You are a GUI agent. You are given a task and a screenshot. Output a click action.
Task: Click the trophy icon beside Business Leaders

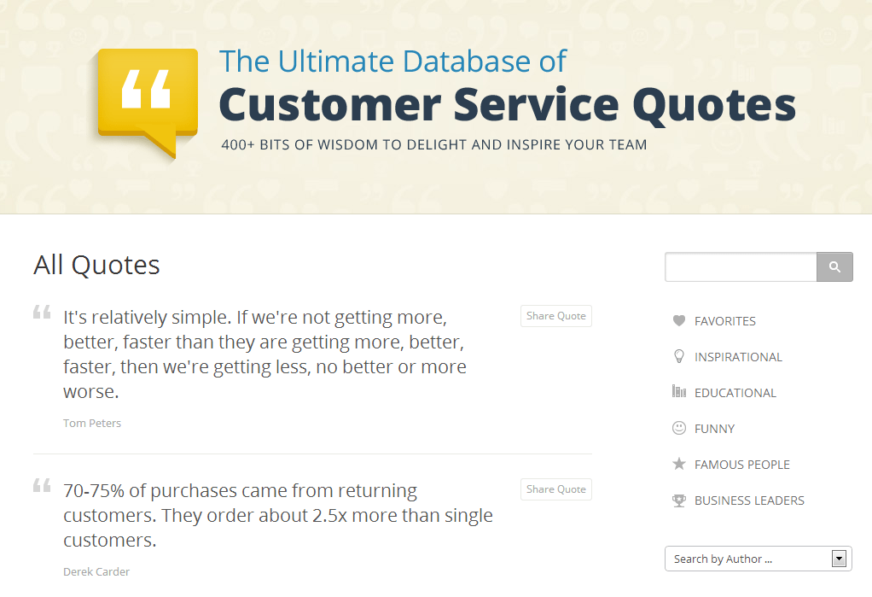679,500
